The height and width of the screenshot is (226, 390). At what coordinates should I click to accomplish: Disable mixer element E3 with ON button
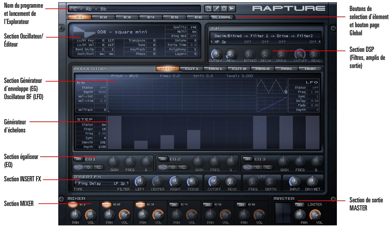tap(140, 204)
